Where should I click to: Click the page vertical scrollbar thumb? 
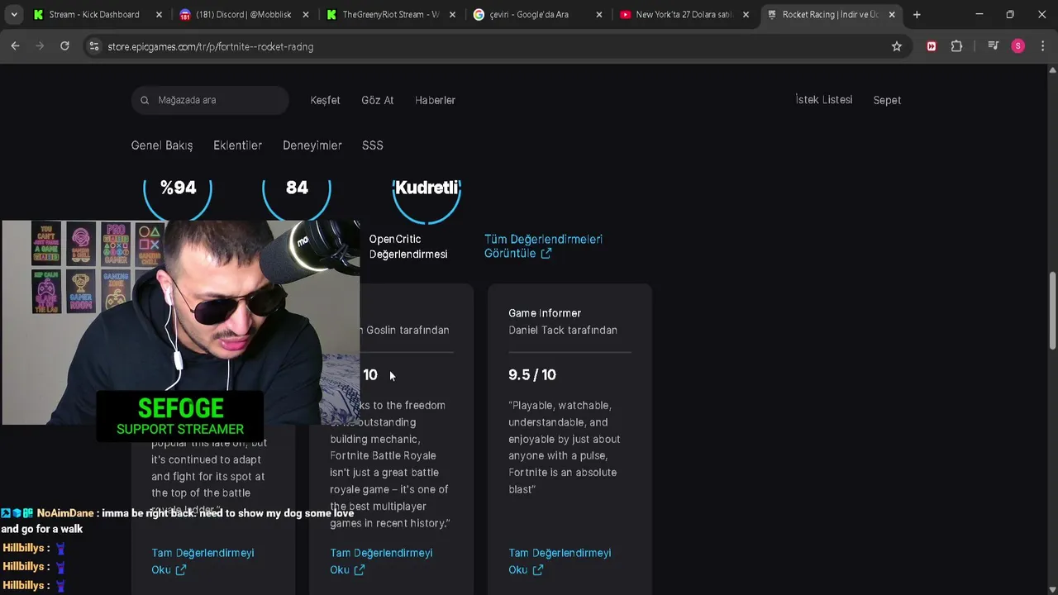point(1052,311)
